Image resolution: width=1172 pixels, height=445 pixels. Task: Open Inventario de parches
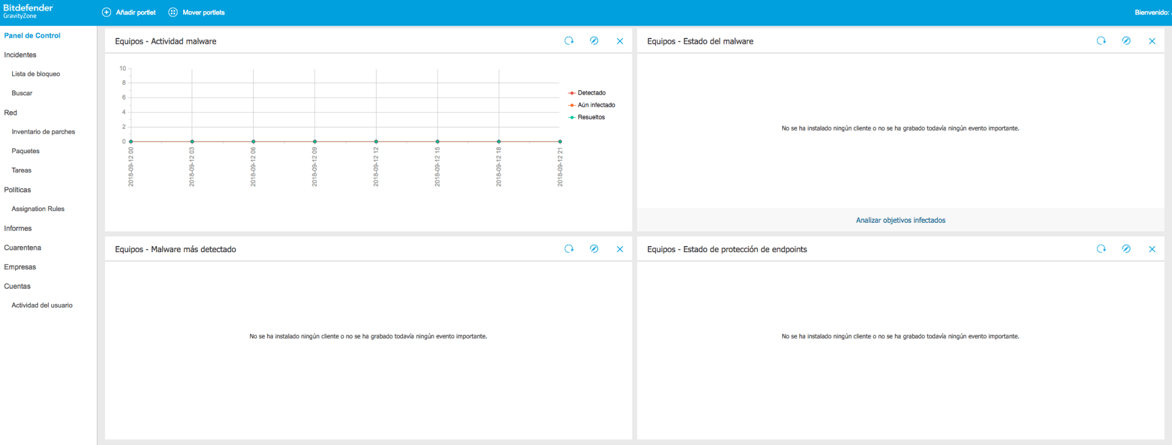click(43, 132)
